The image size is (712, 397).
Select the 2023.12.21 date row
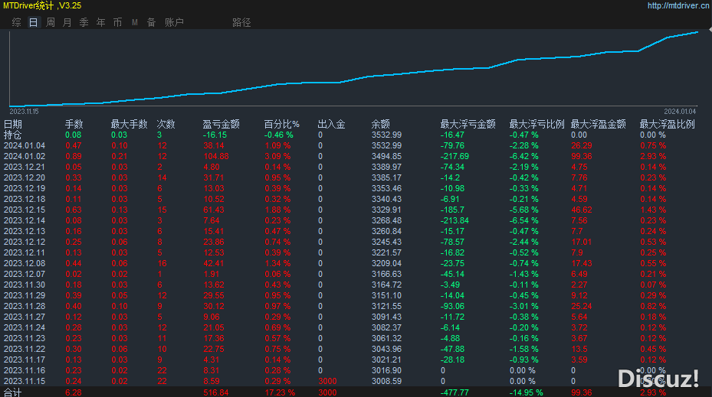point(356,168)
